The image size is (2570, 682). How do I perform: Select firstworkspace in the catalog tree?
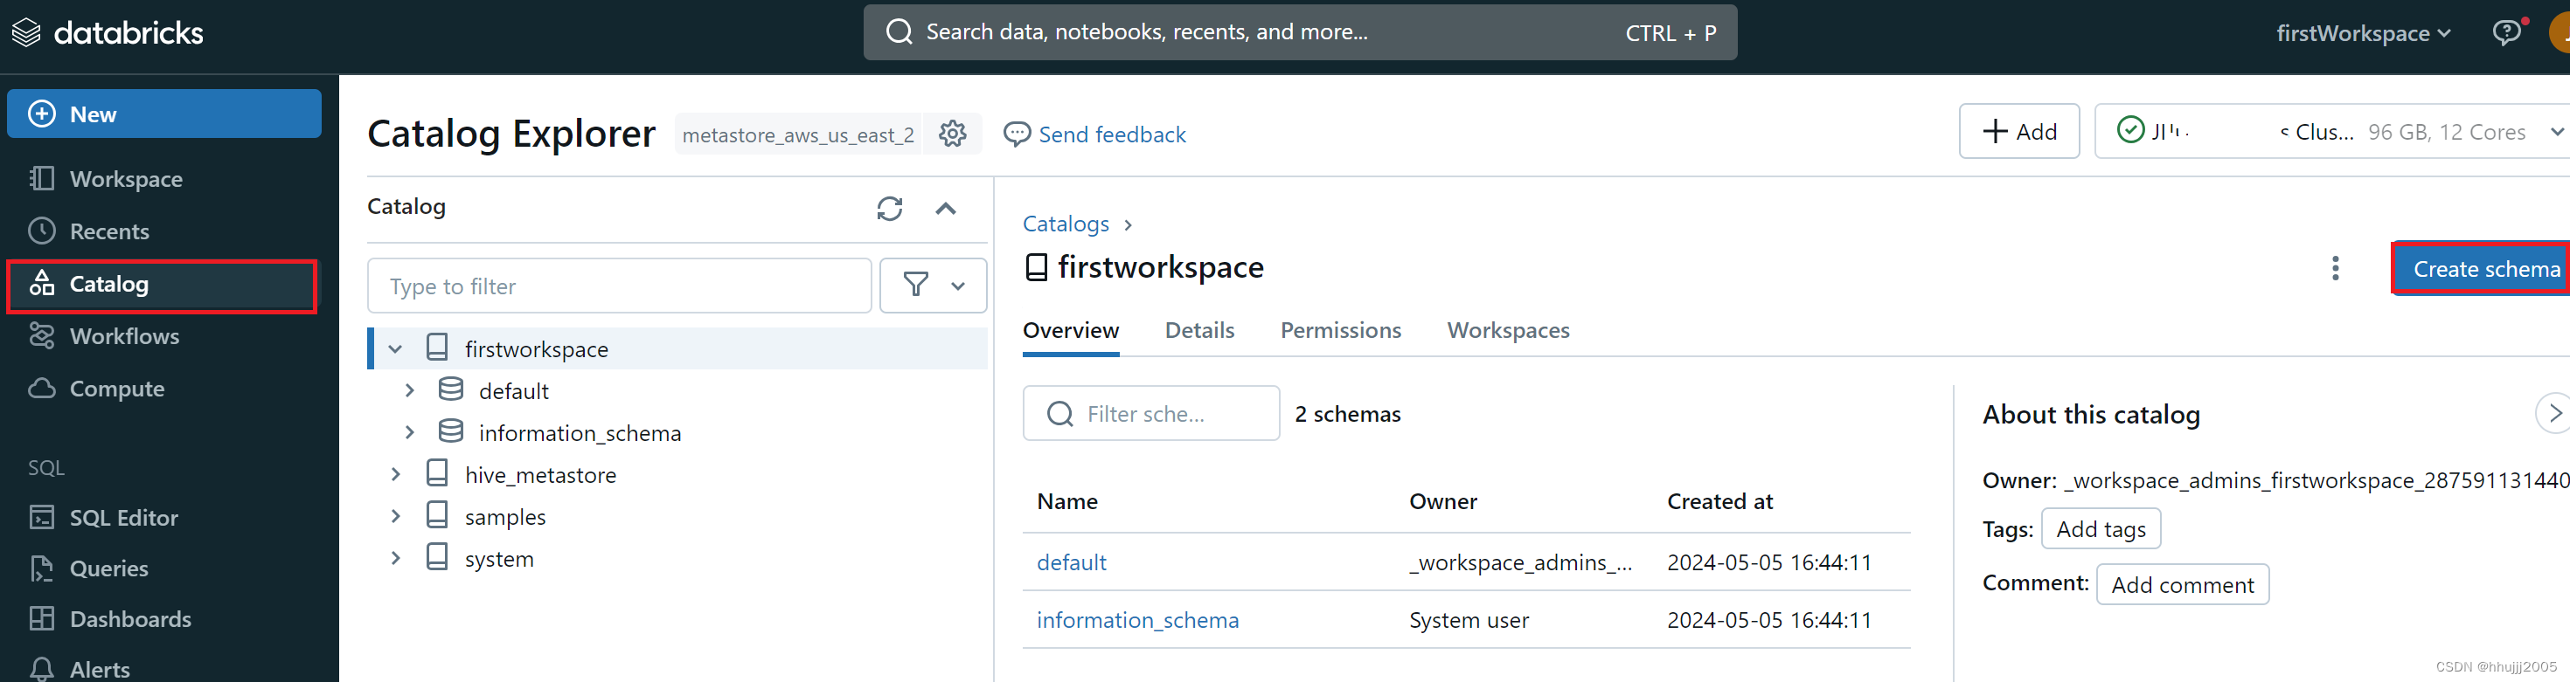537,349
